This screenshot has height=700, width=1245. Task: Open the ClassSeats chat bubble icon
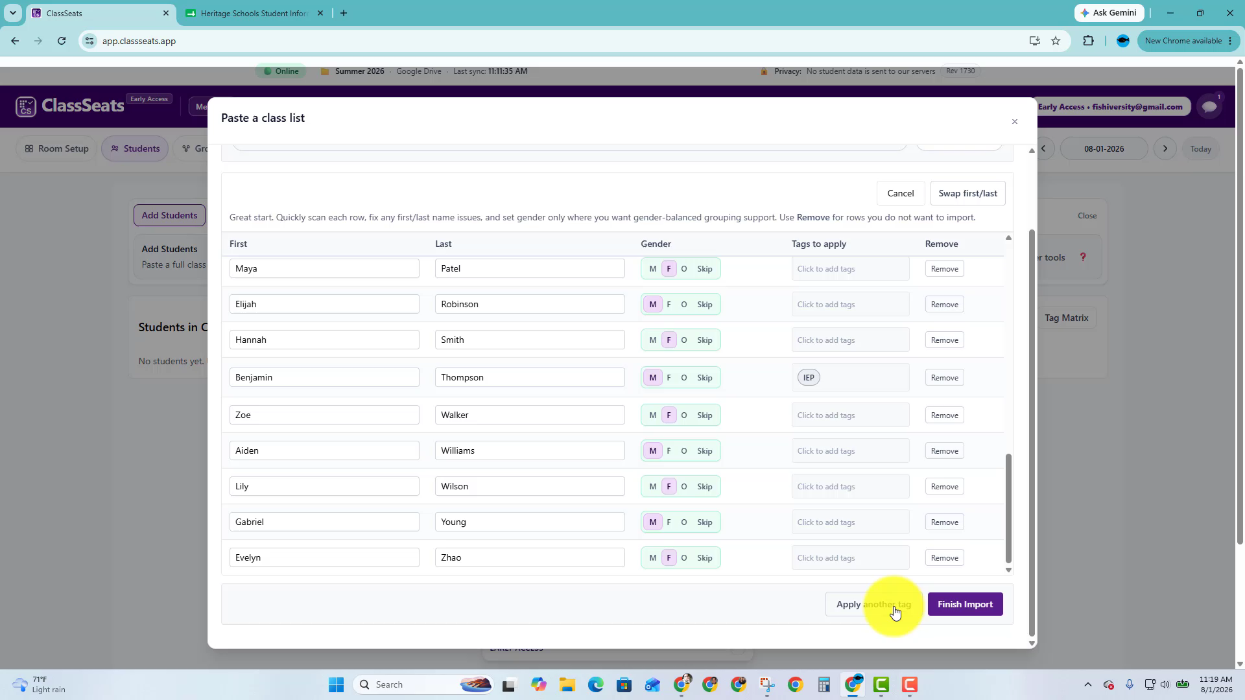click(x=1209, y=107)
